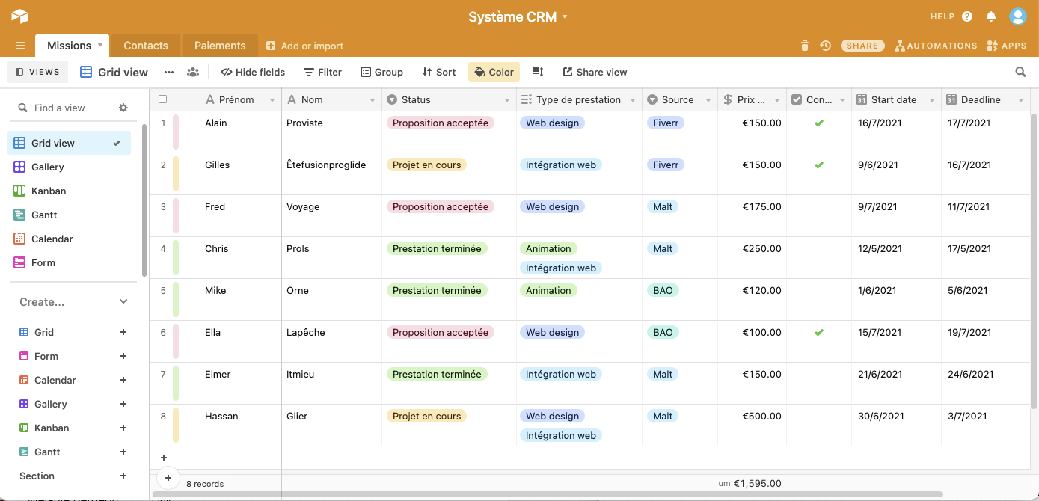Click Add or import table button
Image resolution: width=1039 pixels, height=501 pixels.
pyautogui.click(x=304, y=46)
